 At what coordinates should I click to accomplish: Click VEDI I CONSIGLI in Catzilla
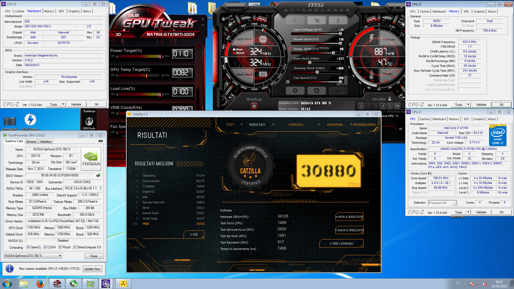[x=341, y=244]
